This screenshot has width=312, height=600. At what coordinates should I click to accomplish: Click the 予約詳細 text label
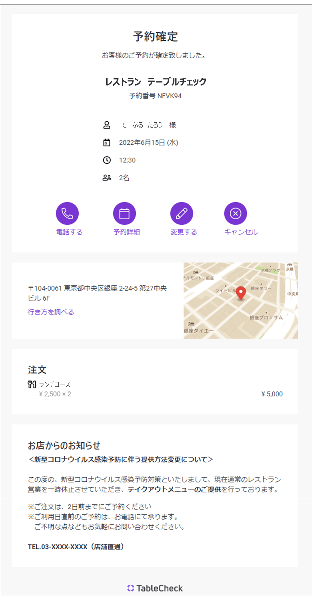(x=127, y=232)
